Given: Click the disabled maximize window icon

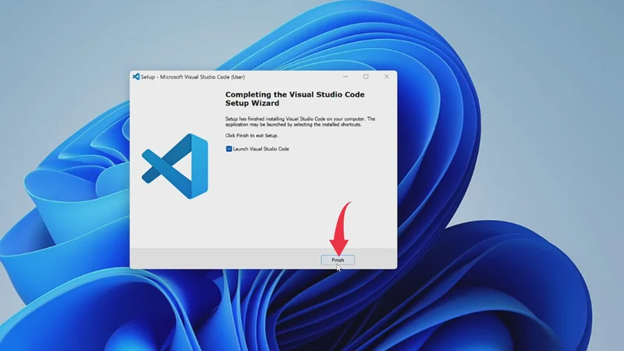Looking at the screenshot, I should click(x=365, y=76).
